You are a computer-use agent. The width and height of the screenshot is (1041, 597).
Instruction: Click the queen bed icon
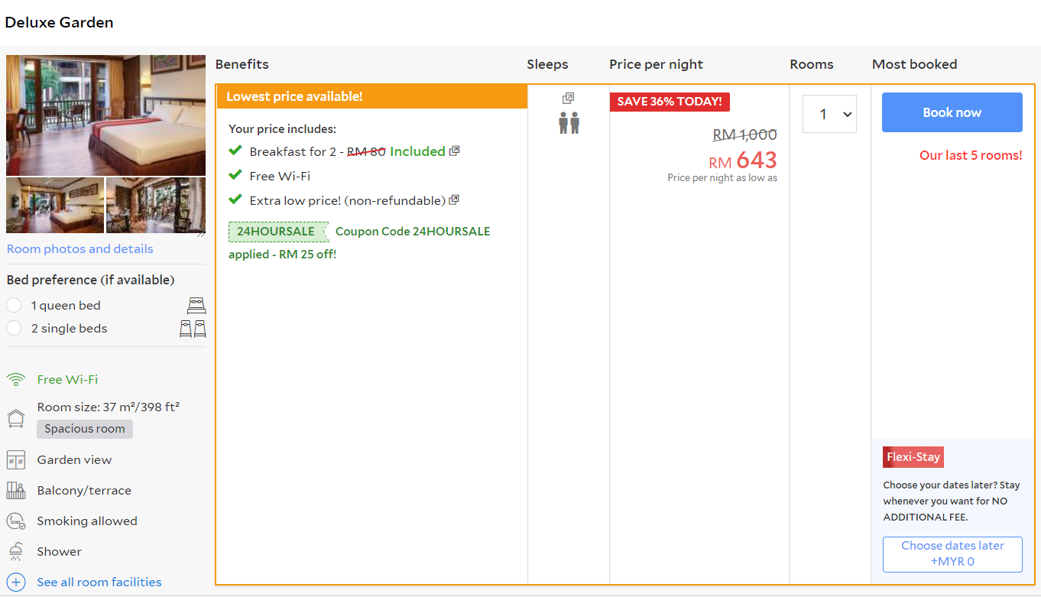click(x=196, y=306)
